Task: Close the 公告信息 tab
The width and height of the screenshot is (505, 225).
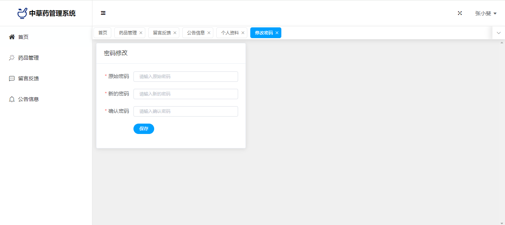Action: 209,33
